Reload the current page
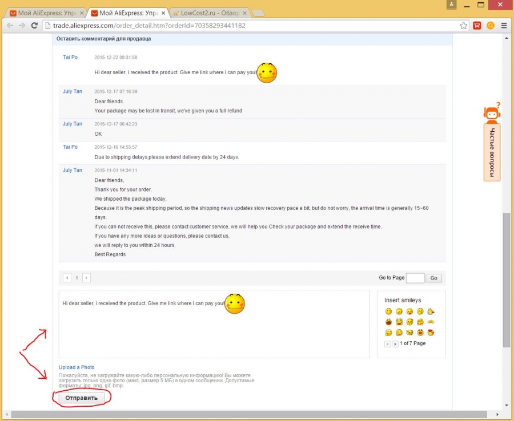514x421 pixels. click(x=34, y=26)
